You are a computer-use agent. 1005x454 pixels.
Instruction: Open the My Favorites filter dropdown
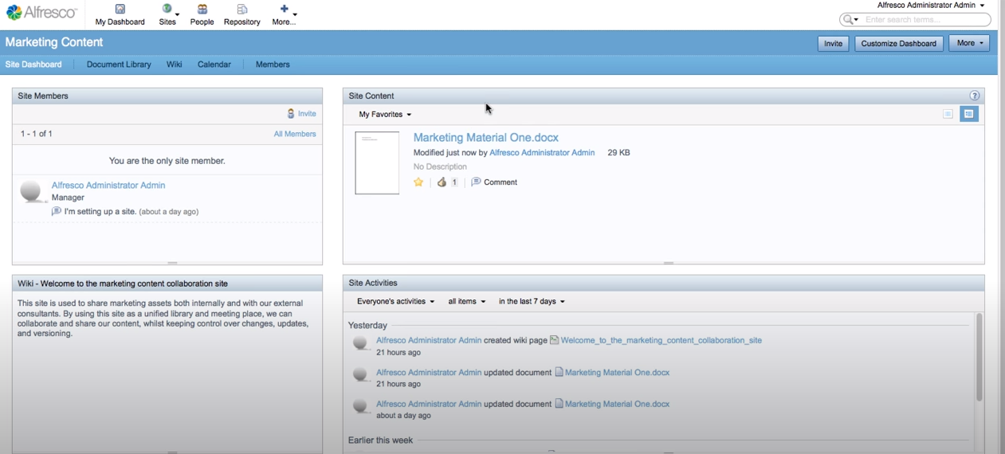(x=385, y=115)
